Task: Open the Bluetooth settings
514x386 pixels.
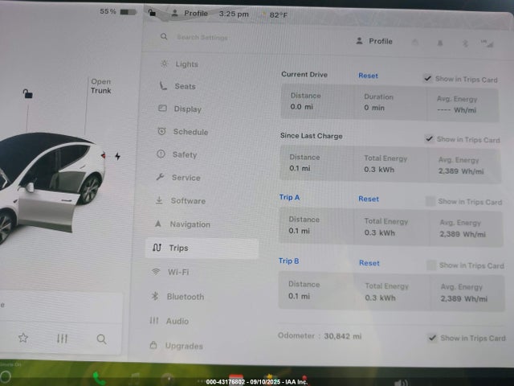Action: click(177, 297)
